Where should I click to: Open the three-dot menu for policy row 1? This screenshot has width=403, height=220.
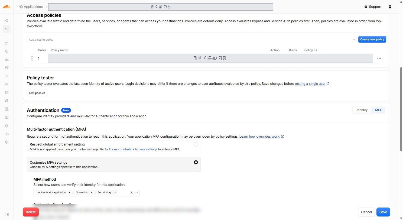(x=379, y=58)
